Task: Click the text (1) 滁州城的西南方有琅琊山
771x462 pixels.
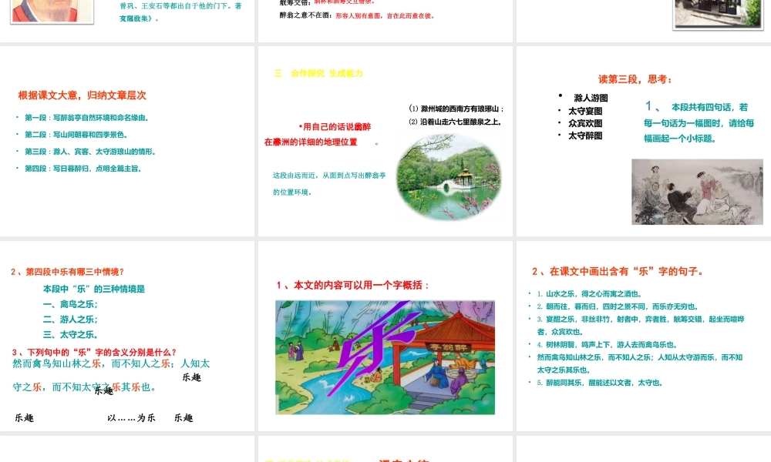Action: pos(456,109)
